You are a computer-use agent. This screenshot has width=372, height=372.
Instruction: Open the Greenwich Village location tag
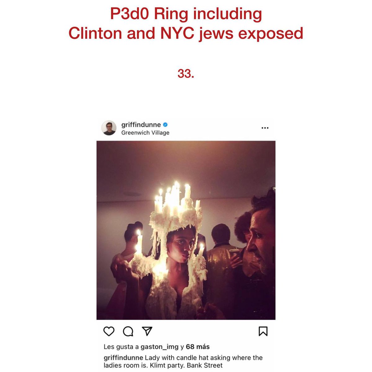[145, 133]
